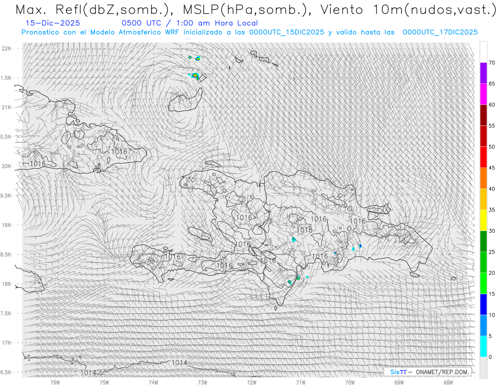Click the longitude label '71W'

[301, 382]
